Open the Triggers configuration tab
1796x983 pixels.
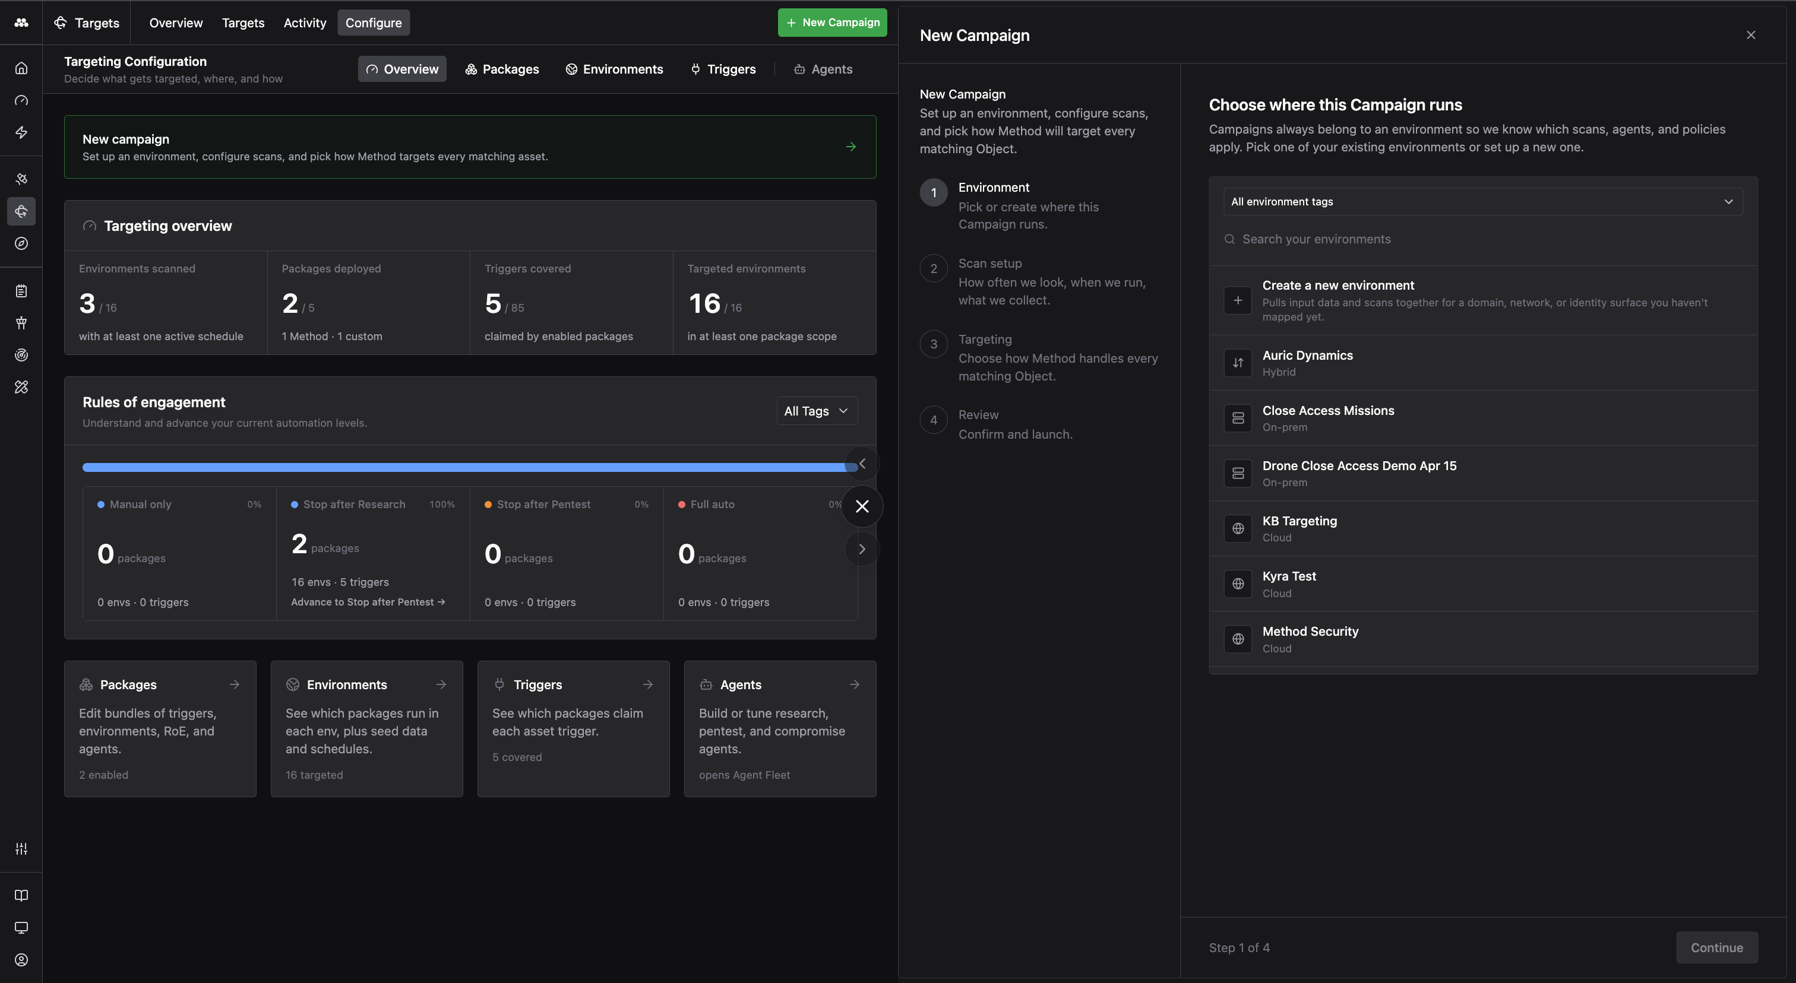coord(723,69)
